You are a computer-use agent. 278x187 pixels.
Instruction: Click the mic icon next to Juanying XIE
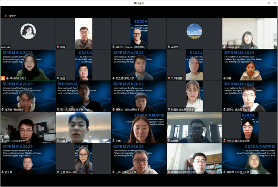(225, 47)
